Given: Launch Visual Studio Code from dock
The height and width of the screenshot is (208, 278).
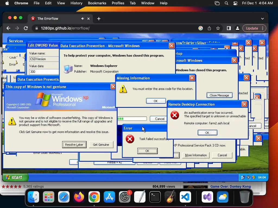Looking at the screenshot, I should pos(185,197).
